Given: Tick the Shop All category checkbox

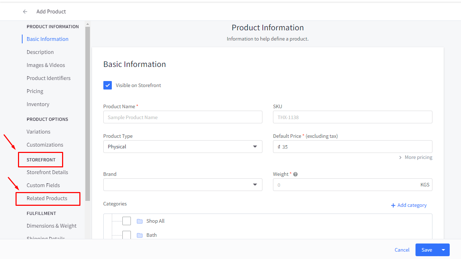Looking at the screenshot, I should pos(127,221).
